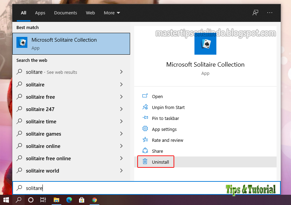The height and width of the screenshot is (205, 291).
Task: Select the Share action
Action: click(x=205, y=151)
